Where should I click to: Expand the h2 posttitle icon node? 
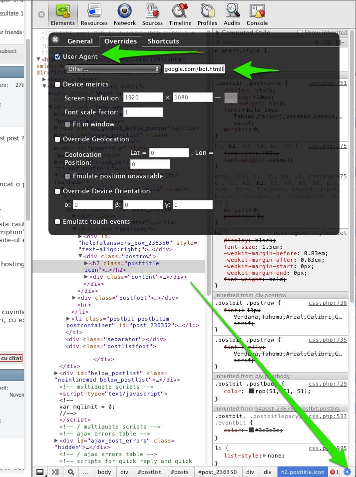click(86, 263)
